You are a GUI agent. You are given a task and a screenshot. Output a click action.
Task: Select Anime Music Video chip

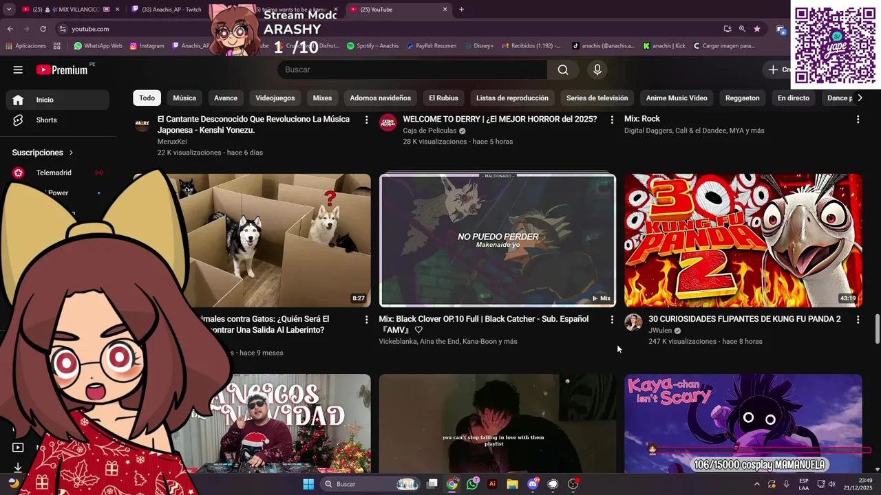coord(677,98)
